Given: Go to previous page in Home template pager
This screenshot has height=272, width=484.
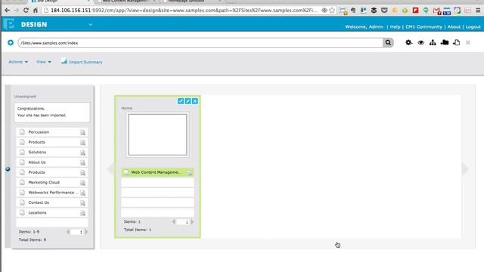Looking at the screenshot, I should point(174,221).
